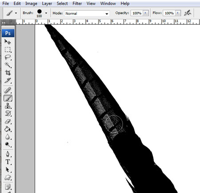Select the Rectangular Marquee tool
Screen dimensions: 200x193
pyautogui.click(x=8, y=49)
